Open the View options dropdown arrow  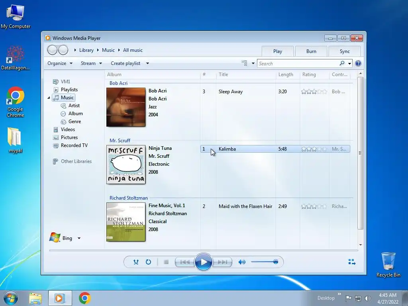click(x=253, y=63)
